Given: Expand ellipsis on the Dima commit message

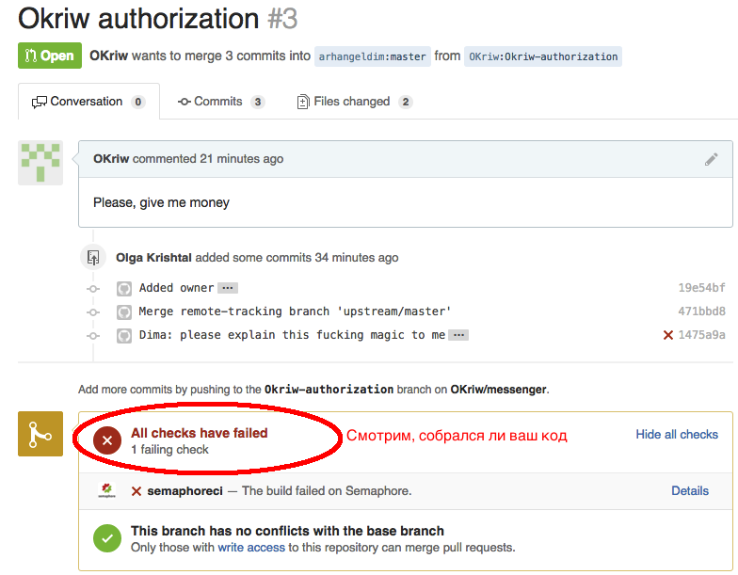Looking at the screenshot, I should (x=458, y=335).
